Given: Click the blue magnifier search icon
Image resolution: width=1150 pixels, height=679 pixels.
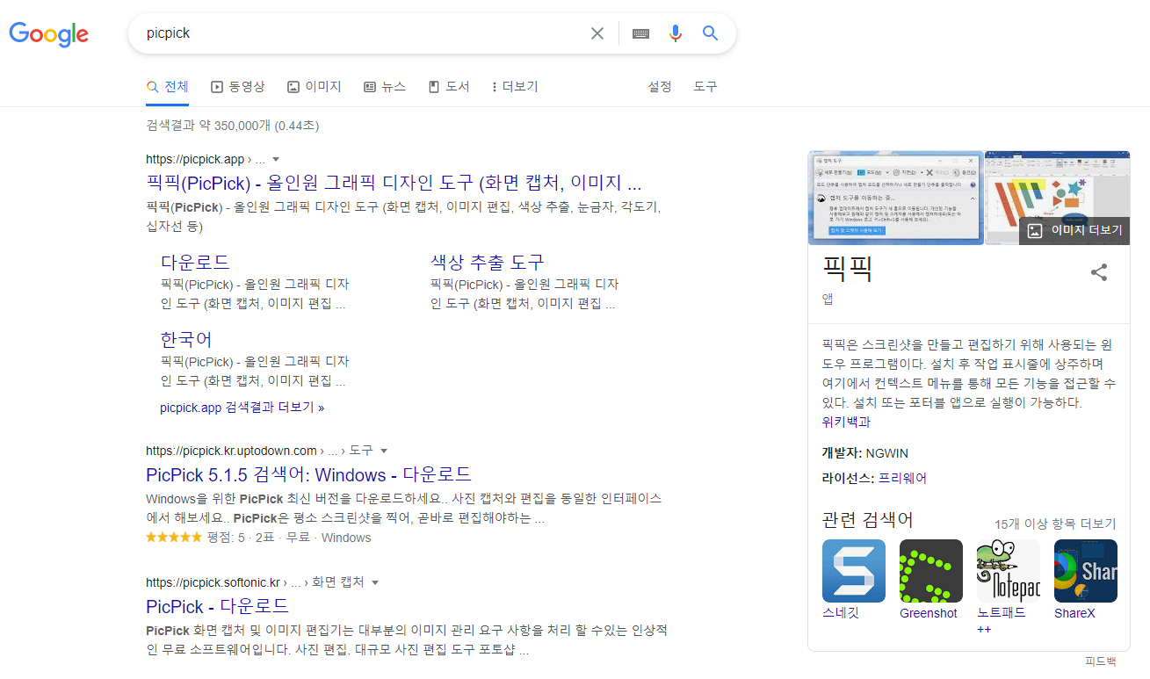Looking at the screenshot, I should pyautogui.click(x=711, y=33).
